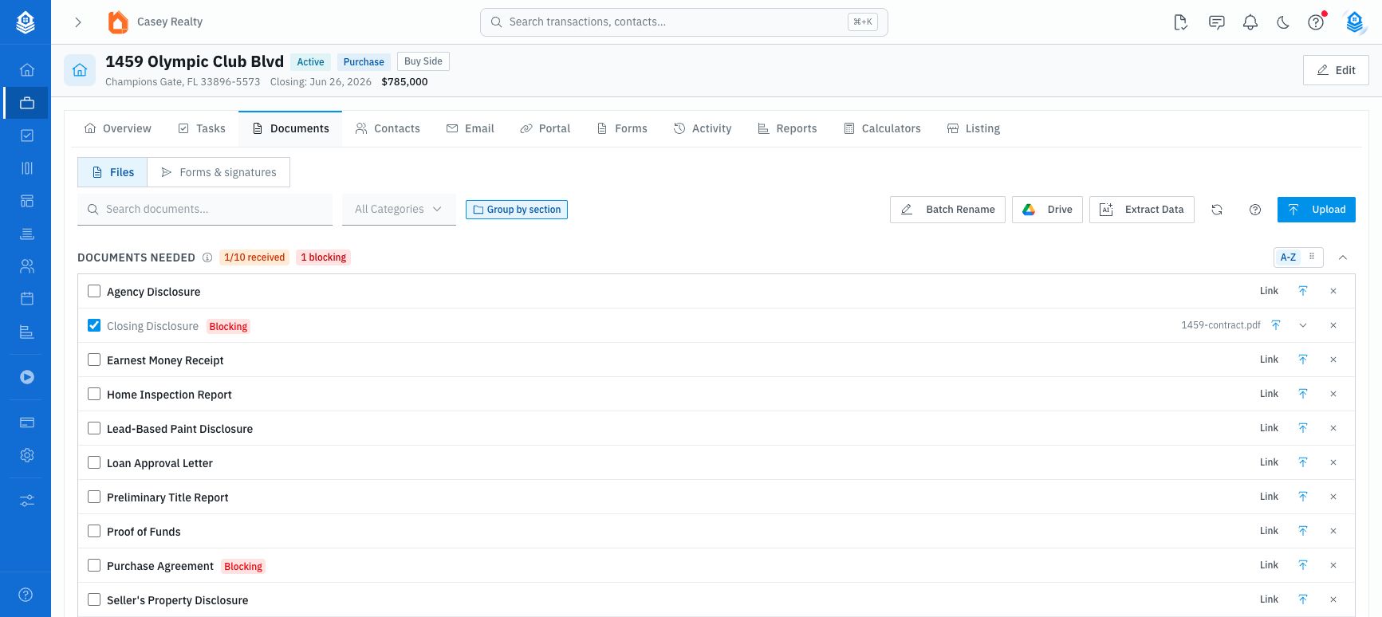Click the Casey Realty brand name

point(170,22)
